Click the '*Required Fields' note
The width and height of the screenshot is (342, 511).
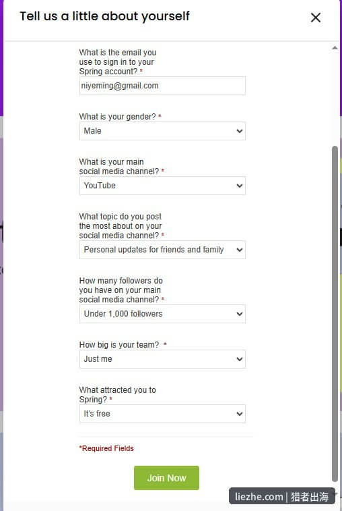coord(106,448)
